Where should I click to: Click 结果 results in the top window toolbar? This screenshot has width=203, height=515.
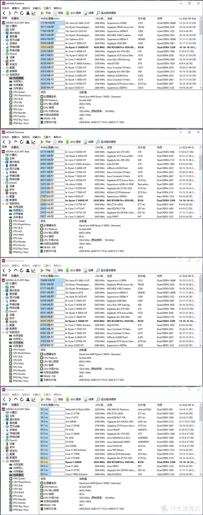point(89,13)
